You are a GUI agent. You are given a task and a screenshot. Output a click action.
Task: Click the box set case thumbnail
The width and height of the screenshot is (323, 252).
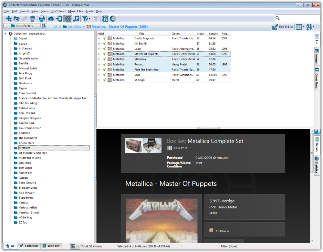133,145
